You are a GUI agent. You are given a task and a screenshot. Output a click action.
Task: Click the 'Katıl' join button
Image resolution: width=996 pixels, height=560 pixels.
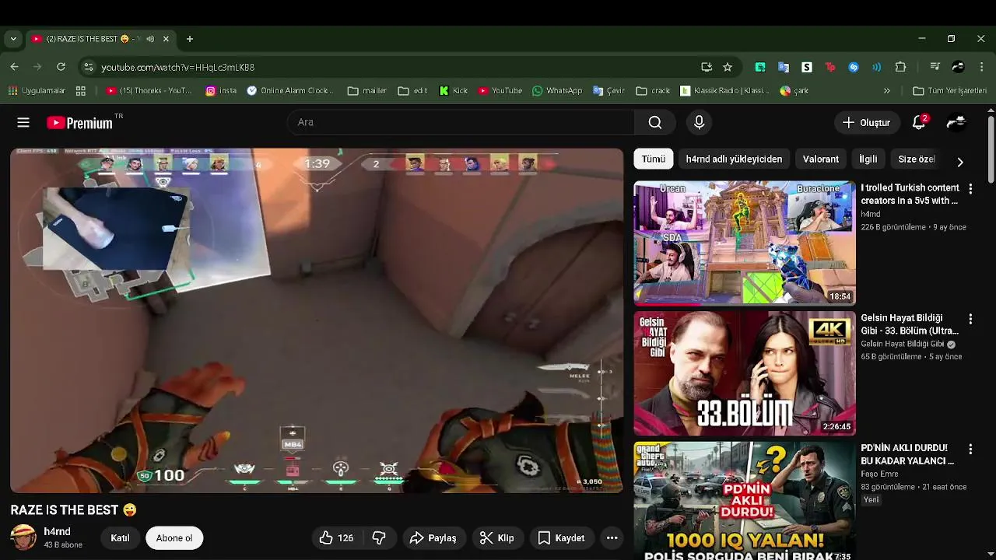120,537
